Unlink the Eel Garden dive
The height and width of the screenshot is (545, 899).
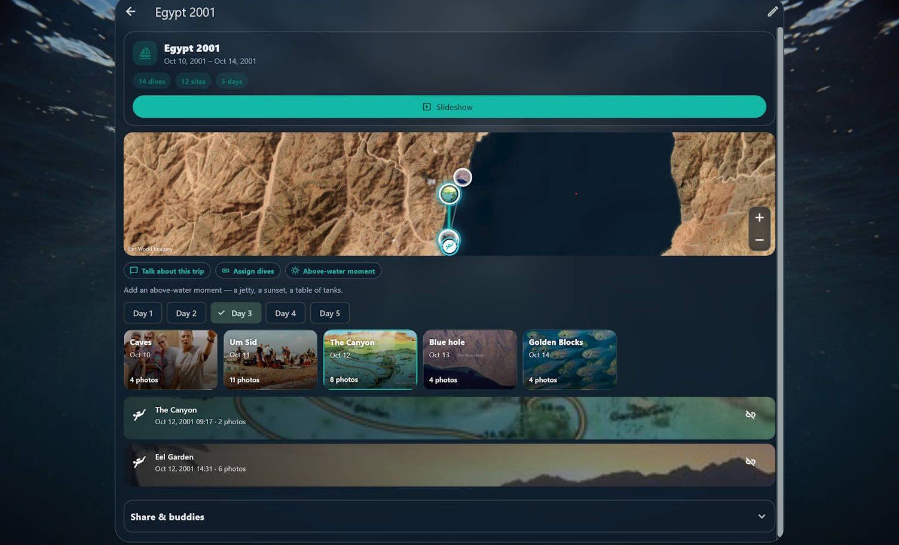point(750,462)
